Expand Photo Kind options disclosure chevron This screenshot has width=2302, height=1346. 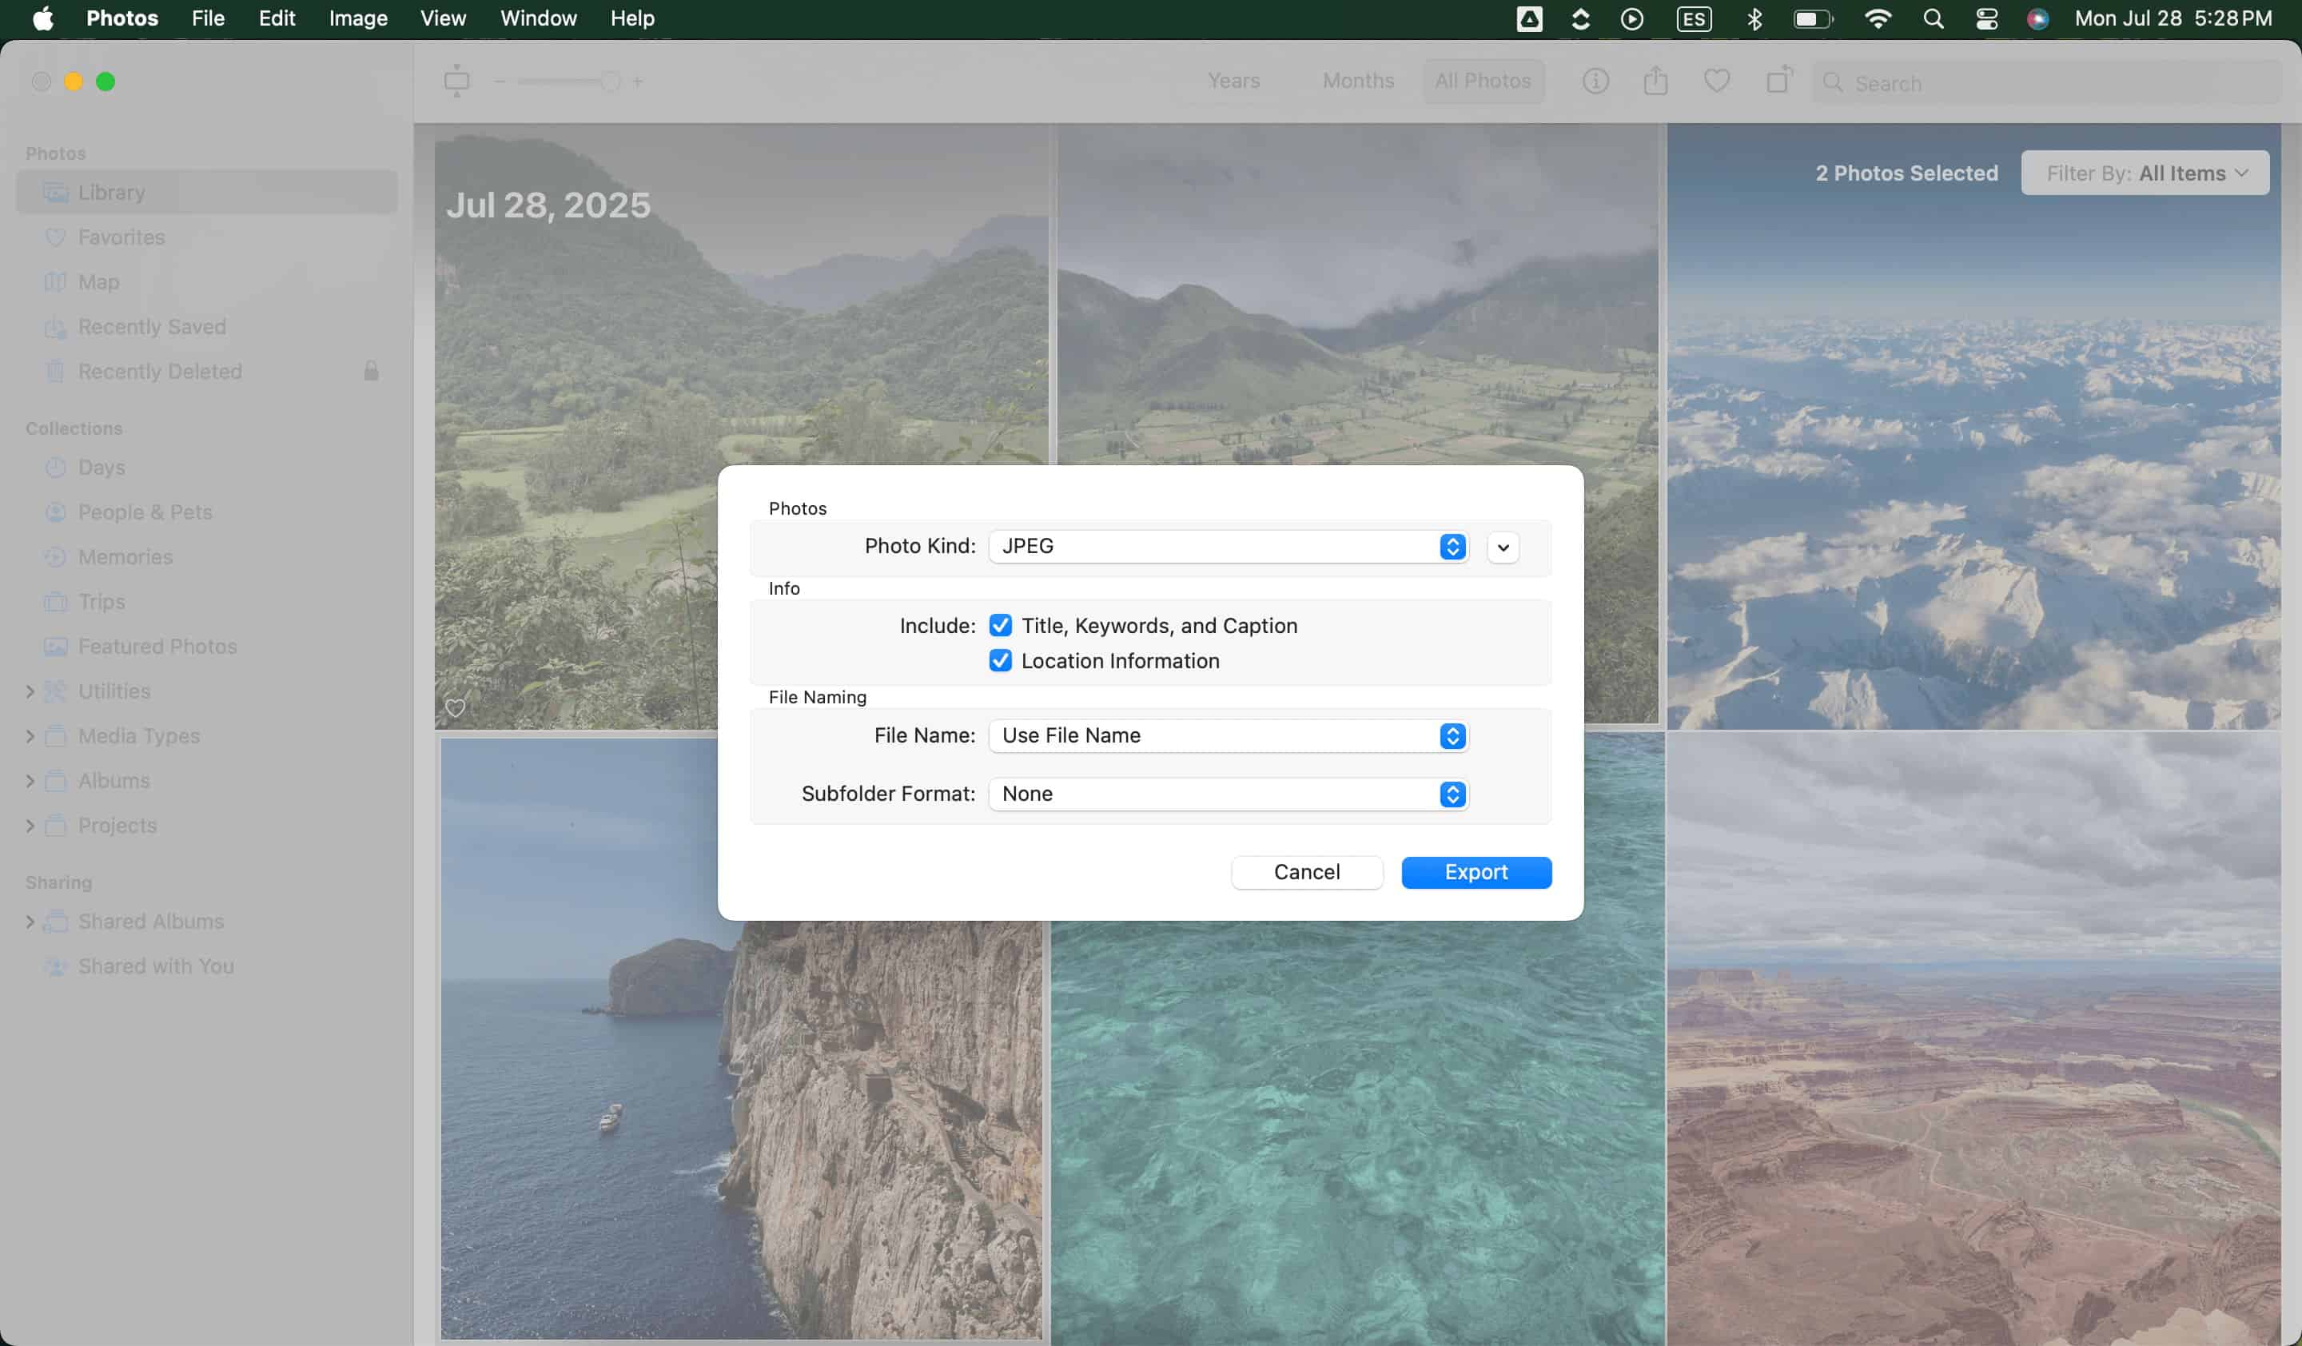(1503, 547)
